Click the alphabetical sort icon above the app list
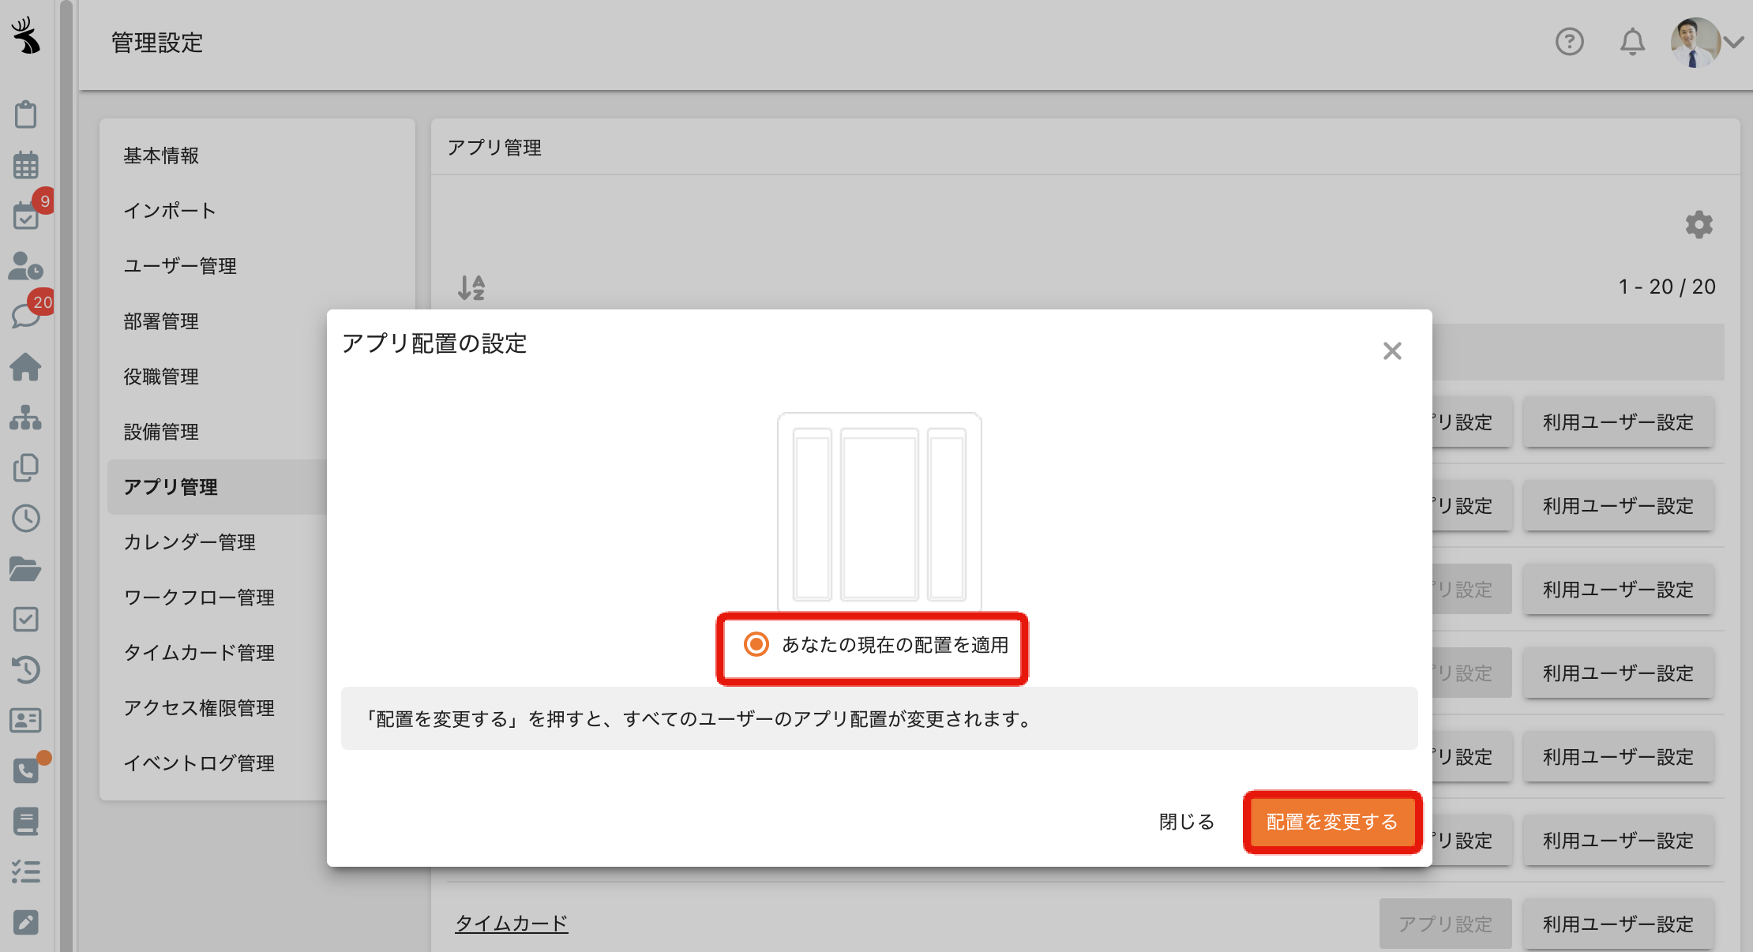 [473, 287]
